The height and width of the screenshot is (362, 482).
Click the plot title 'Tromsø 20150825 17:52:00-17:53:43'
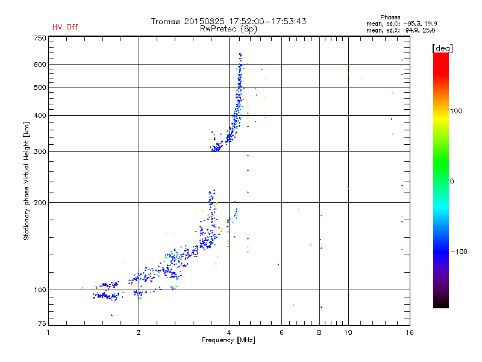tap(229, 21)
